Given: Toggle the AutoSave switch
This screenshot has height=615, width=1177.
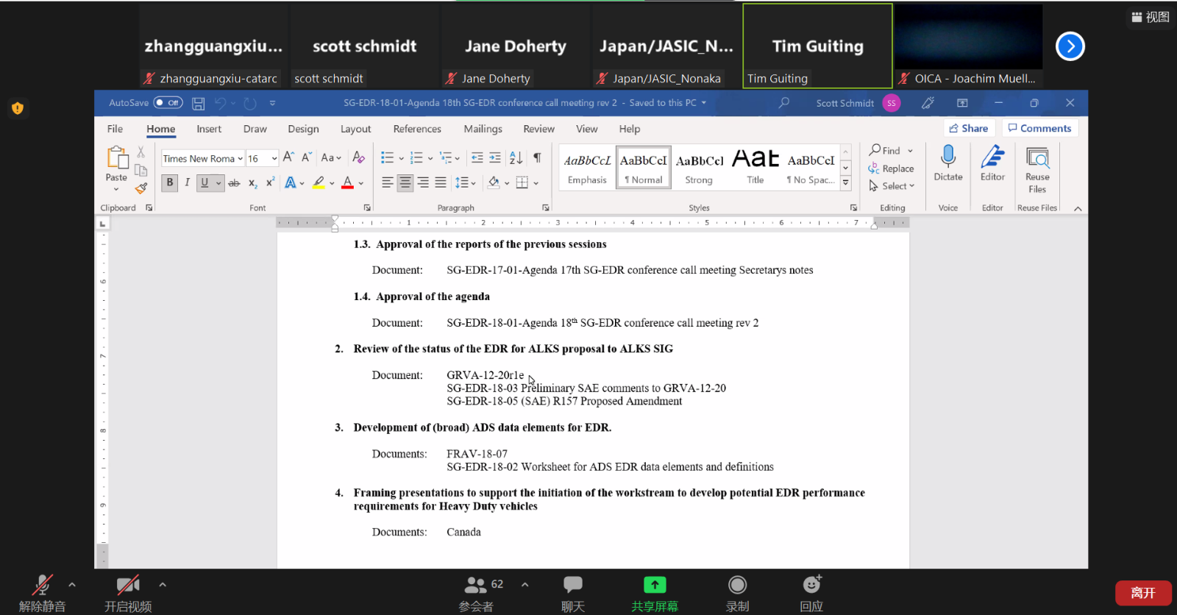Looking at the screenshot, I should pos(168,103).
